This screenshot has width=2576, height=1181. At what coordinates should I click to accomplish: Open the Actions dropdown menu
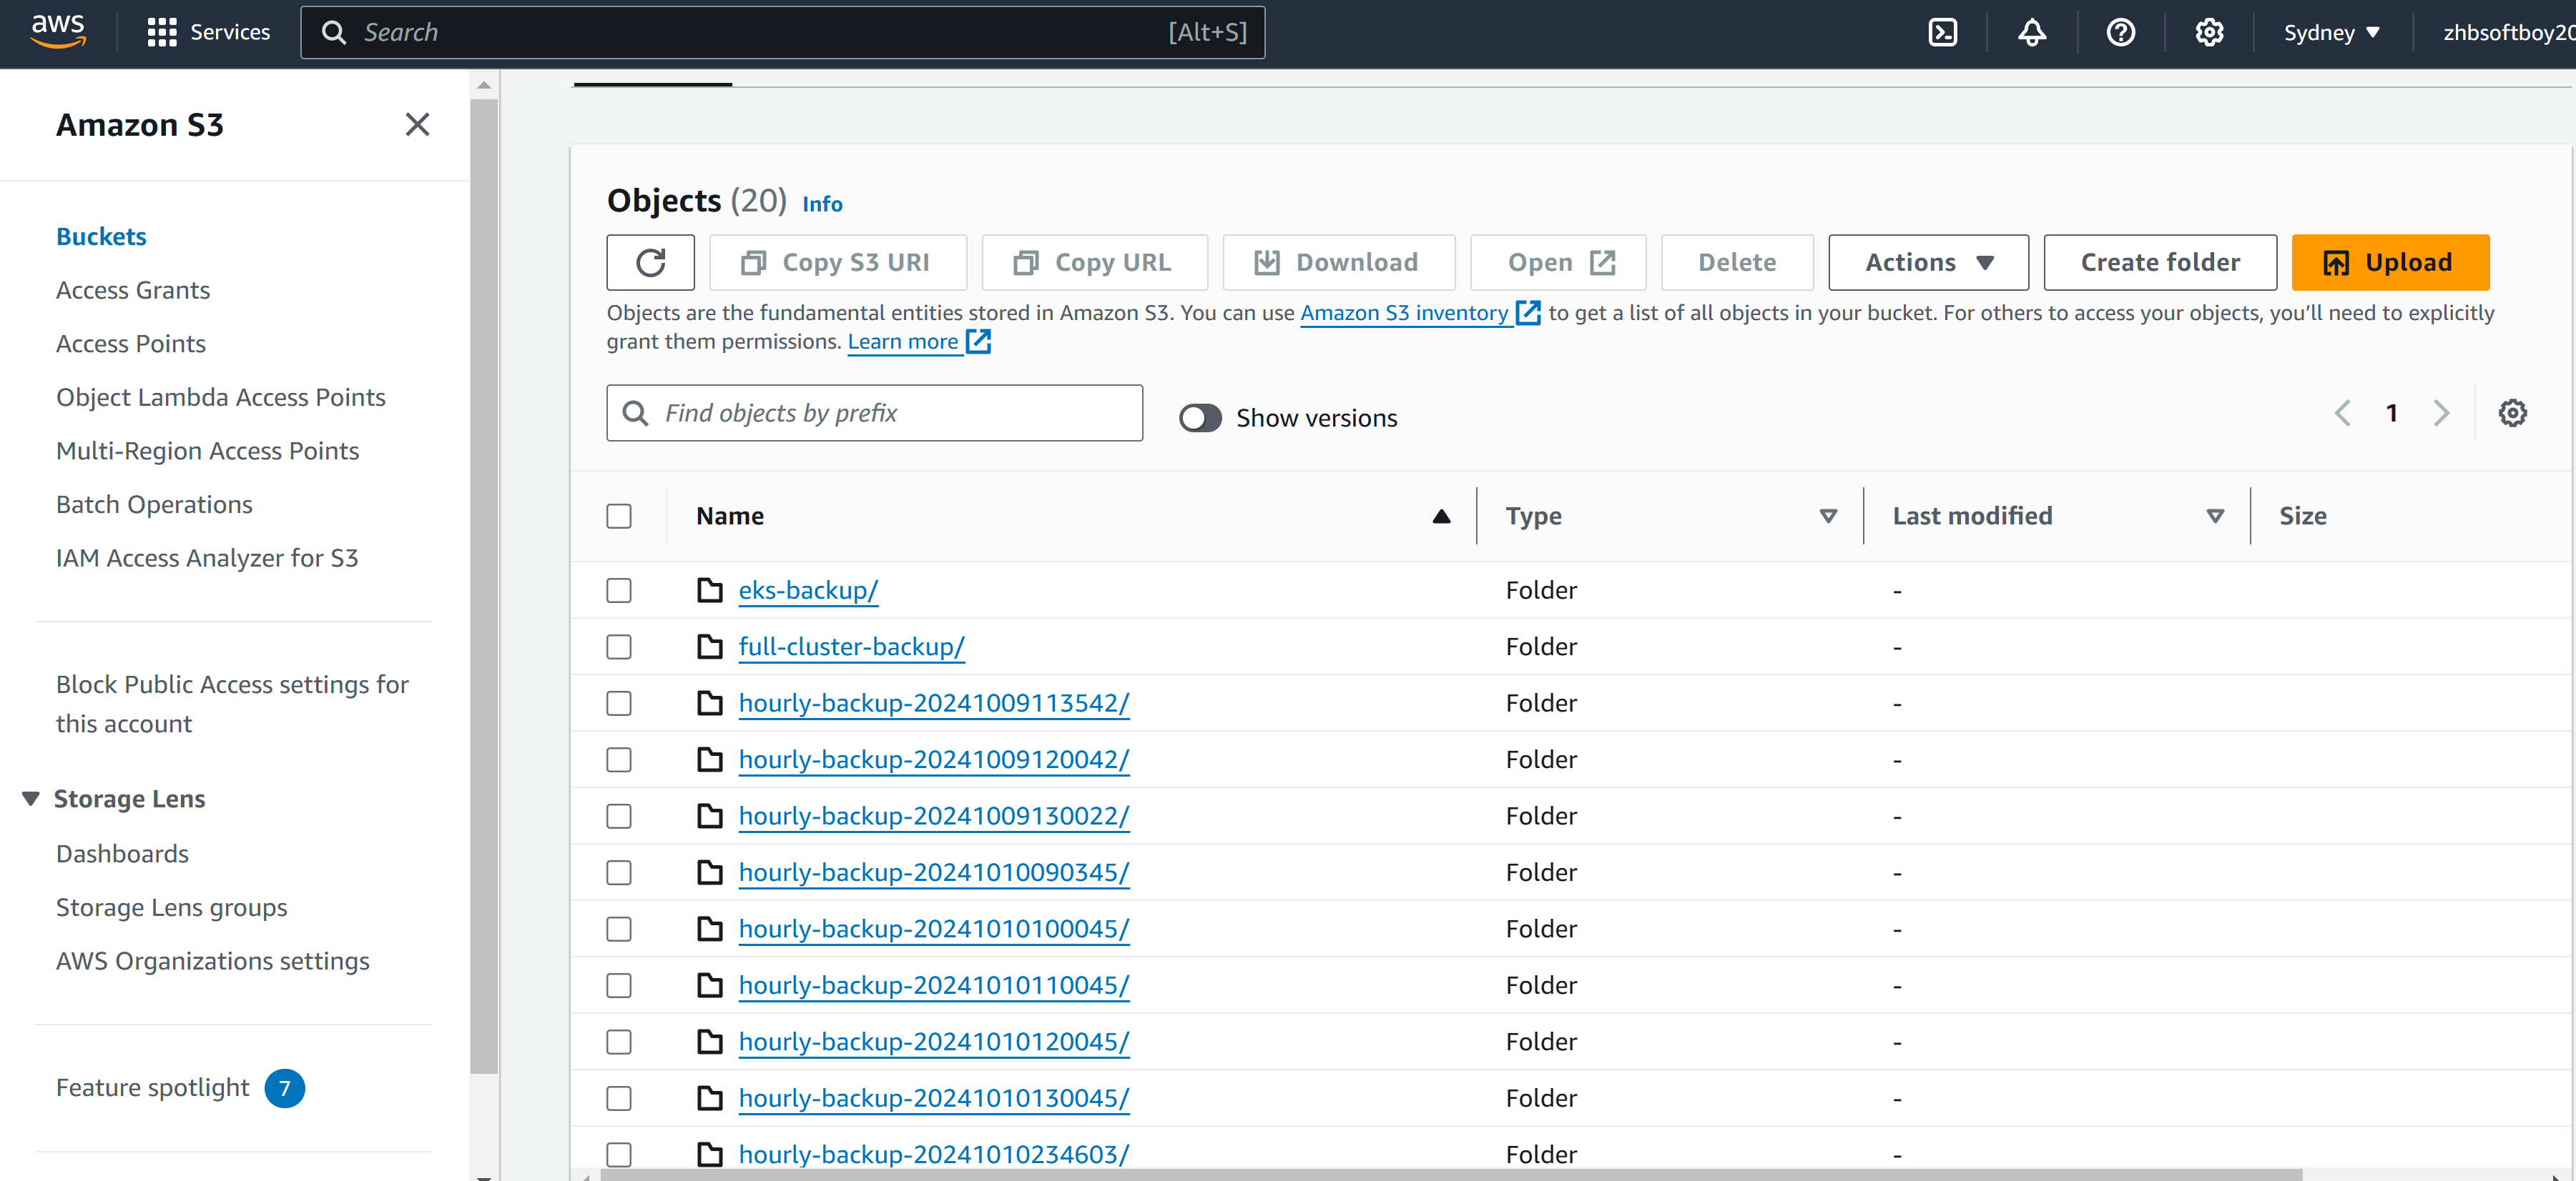[1928, 263]
